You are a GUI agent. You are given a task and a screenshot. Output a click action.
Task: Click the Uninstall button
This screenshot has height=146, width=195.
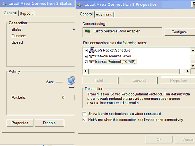pos(139,81)
